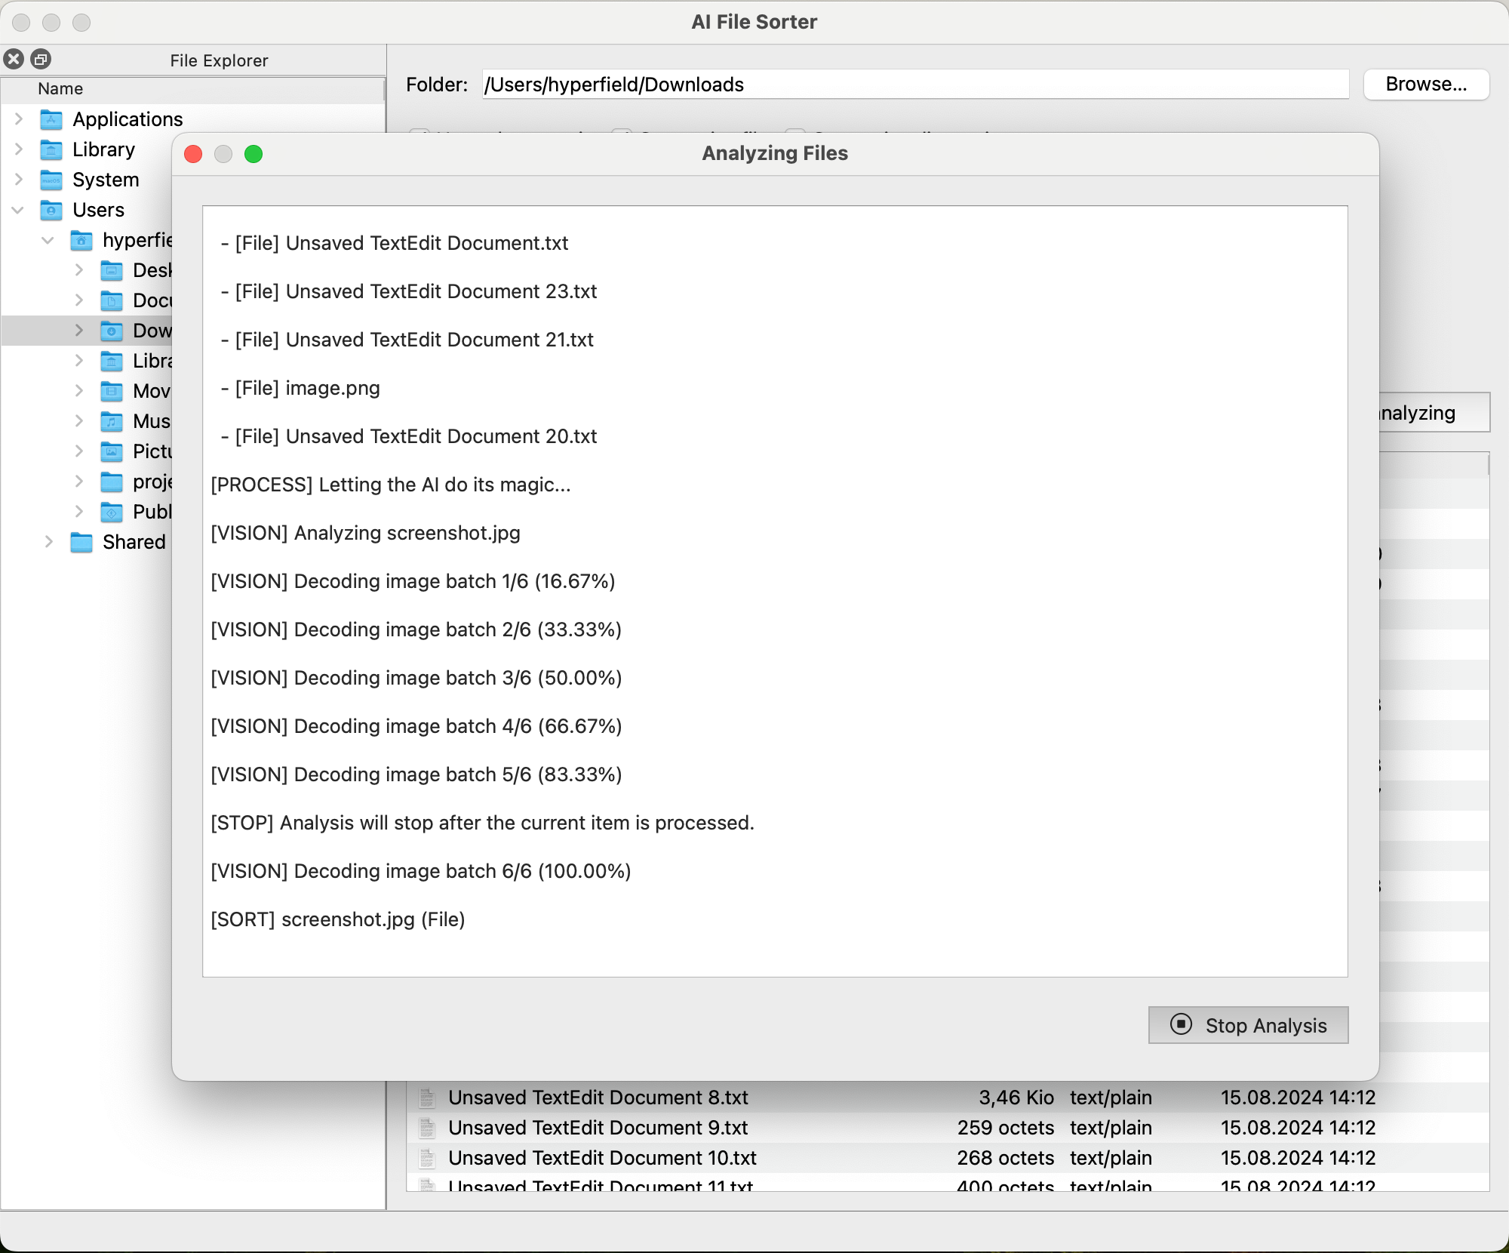Viewport: 1509px width, 1253px height.
Task: Expand the Shared folder in the tree
Action: [48, 542]
